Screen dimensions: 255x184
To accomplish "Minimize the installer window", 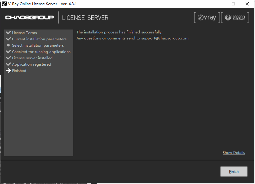I will point(220,4).
